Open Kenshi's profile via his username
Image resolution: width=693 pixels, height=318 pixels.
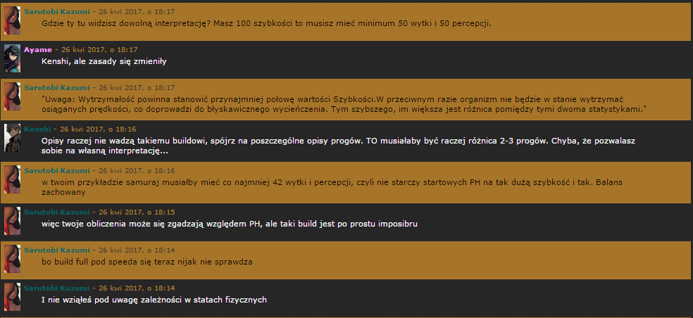37,129
